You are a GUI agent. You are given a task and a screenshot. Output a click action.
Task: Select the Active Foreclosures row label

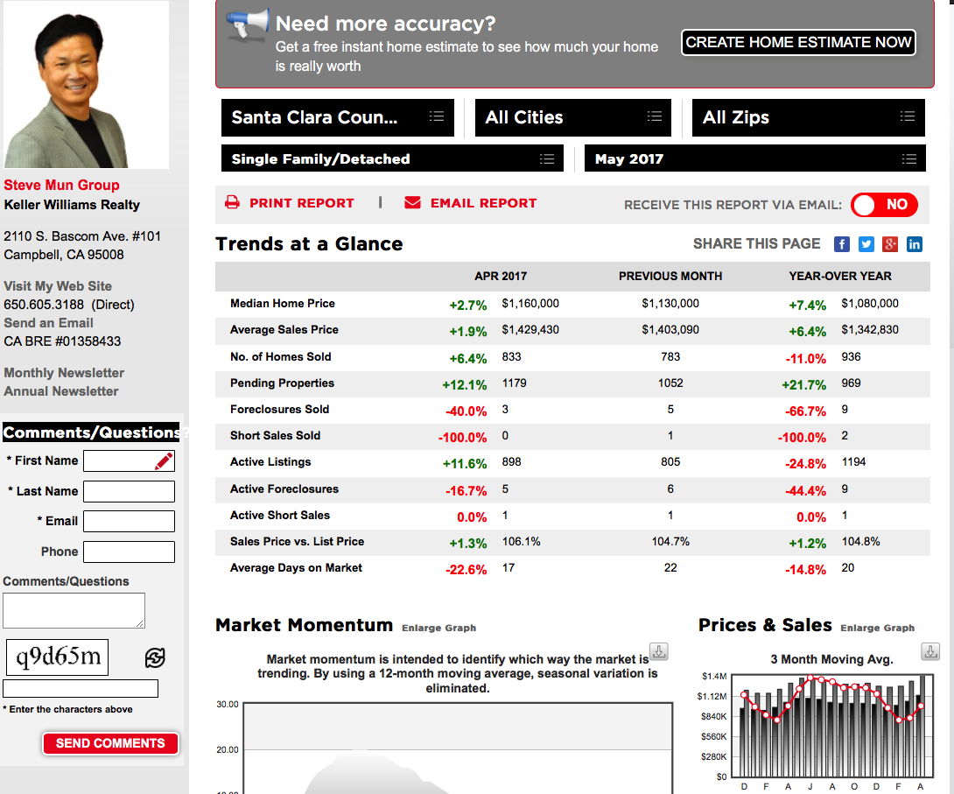pos(284,489)
